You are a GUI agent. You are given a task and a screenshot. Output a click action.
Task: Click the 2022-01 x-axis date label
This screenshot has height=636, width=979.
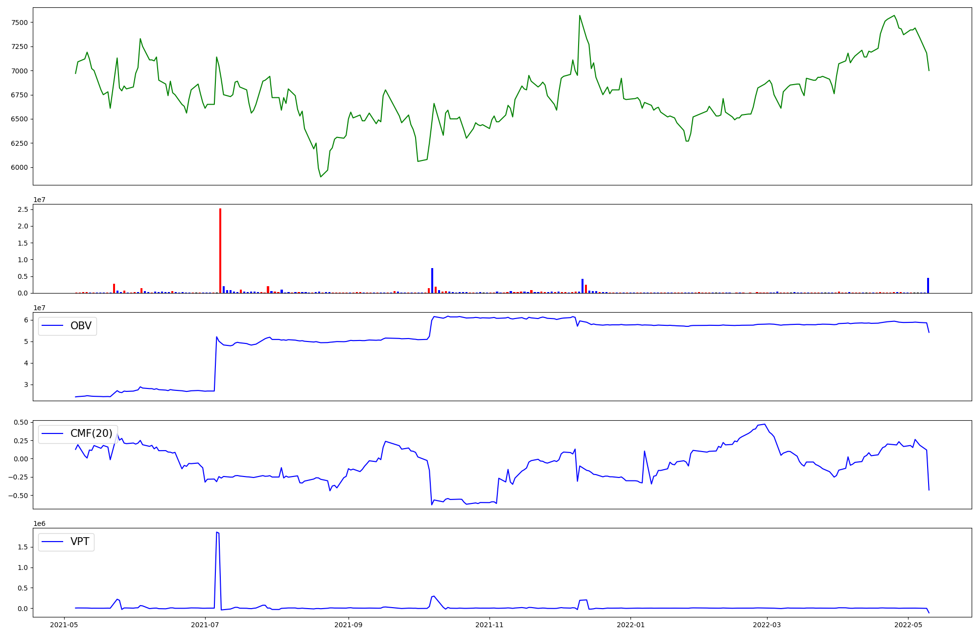[x=630, y=625]
